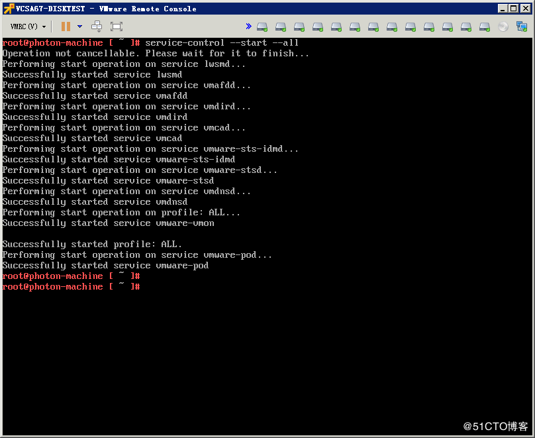Click 'Performing start operation on profile: ALL...'

[x=121, y=212]
